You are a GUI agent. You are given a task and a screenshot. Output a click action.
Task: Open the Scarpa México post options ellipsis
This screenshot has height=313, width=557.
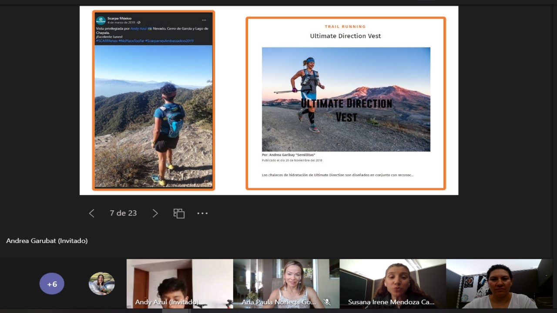pos(204,20)
